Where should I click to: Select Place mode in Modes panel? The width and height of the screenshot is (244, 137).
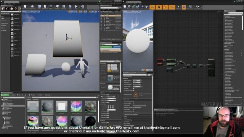tap(3, 8)
